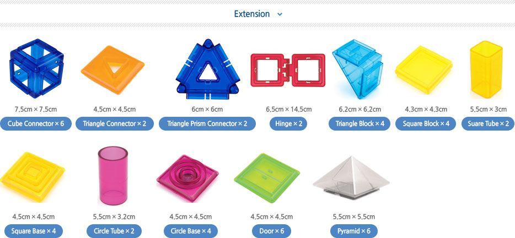Click the Circle Base × 4 pill
The width and height of the screenshot is (515, 238).
pos(190,231)
